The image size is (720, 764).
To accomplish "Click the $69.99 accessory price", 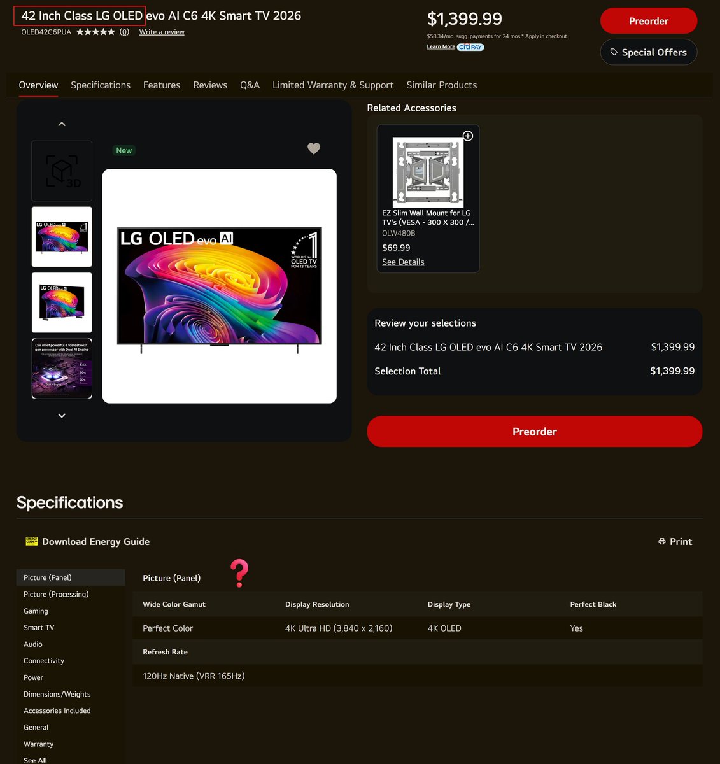I will [396, 248].
